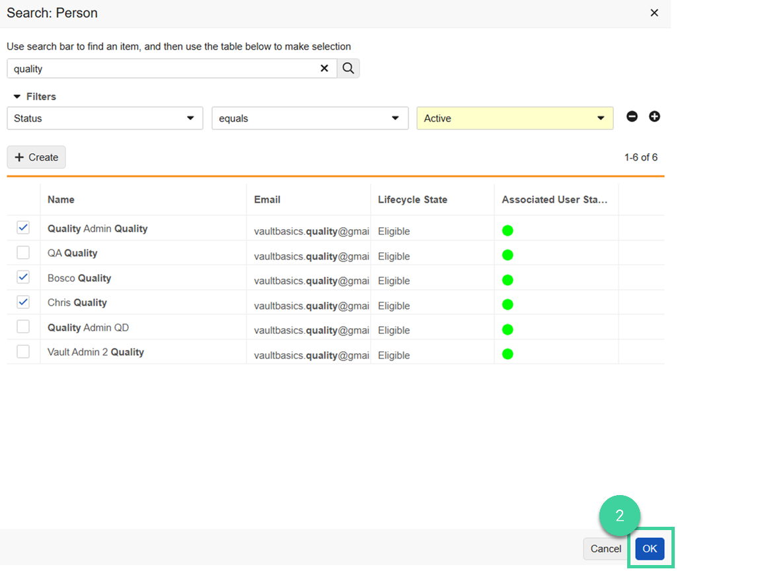Image resolution: width=760 pixels, height=571 pixels.
Task: Click Chris Quality name text
Action: [77, 303]
